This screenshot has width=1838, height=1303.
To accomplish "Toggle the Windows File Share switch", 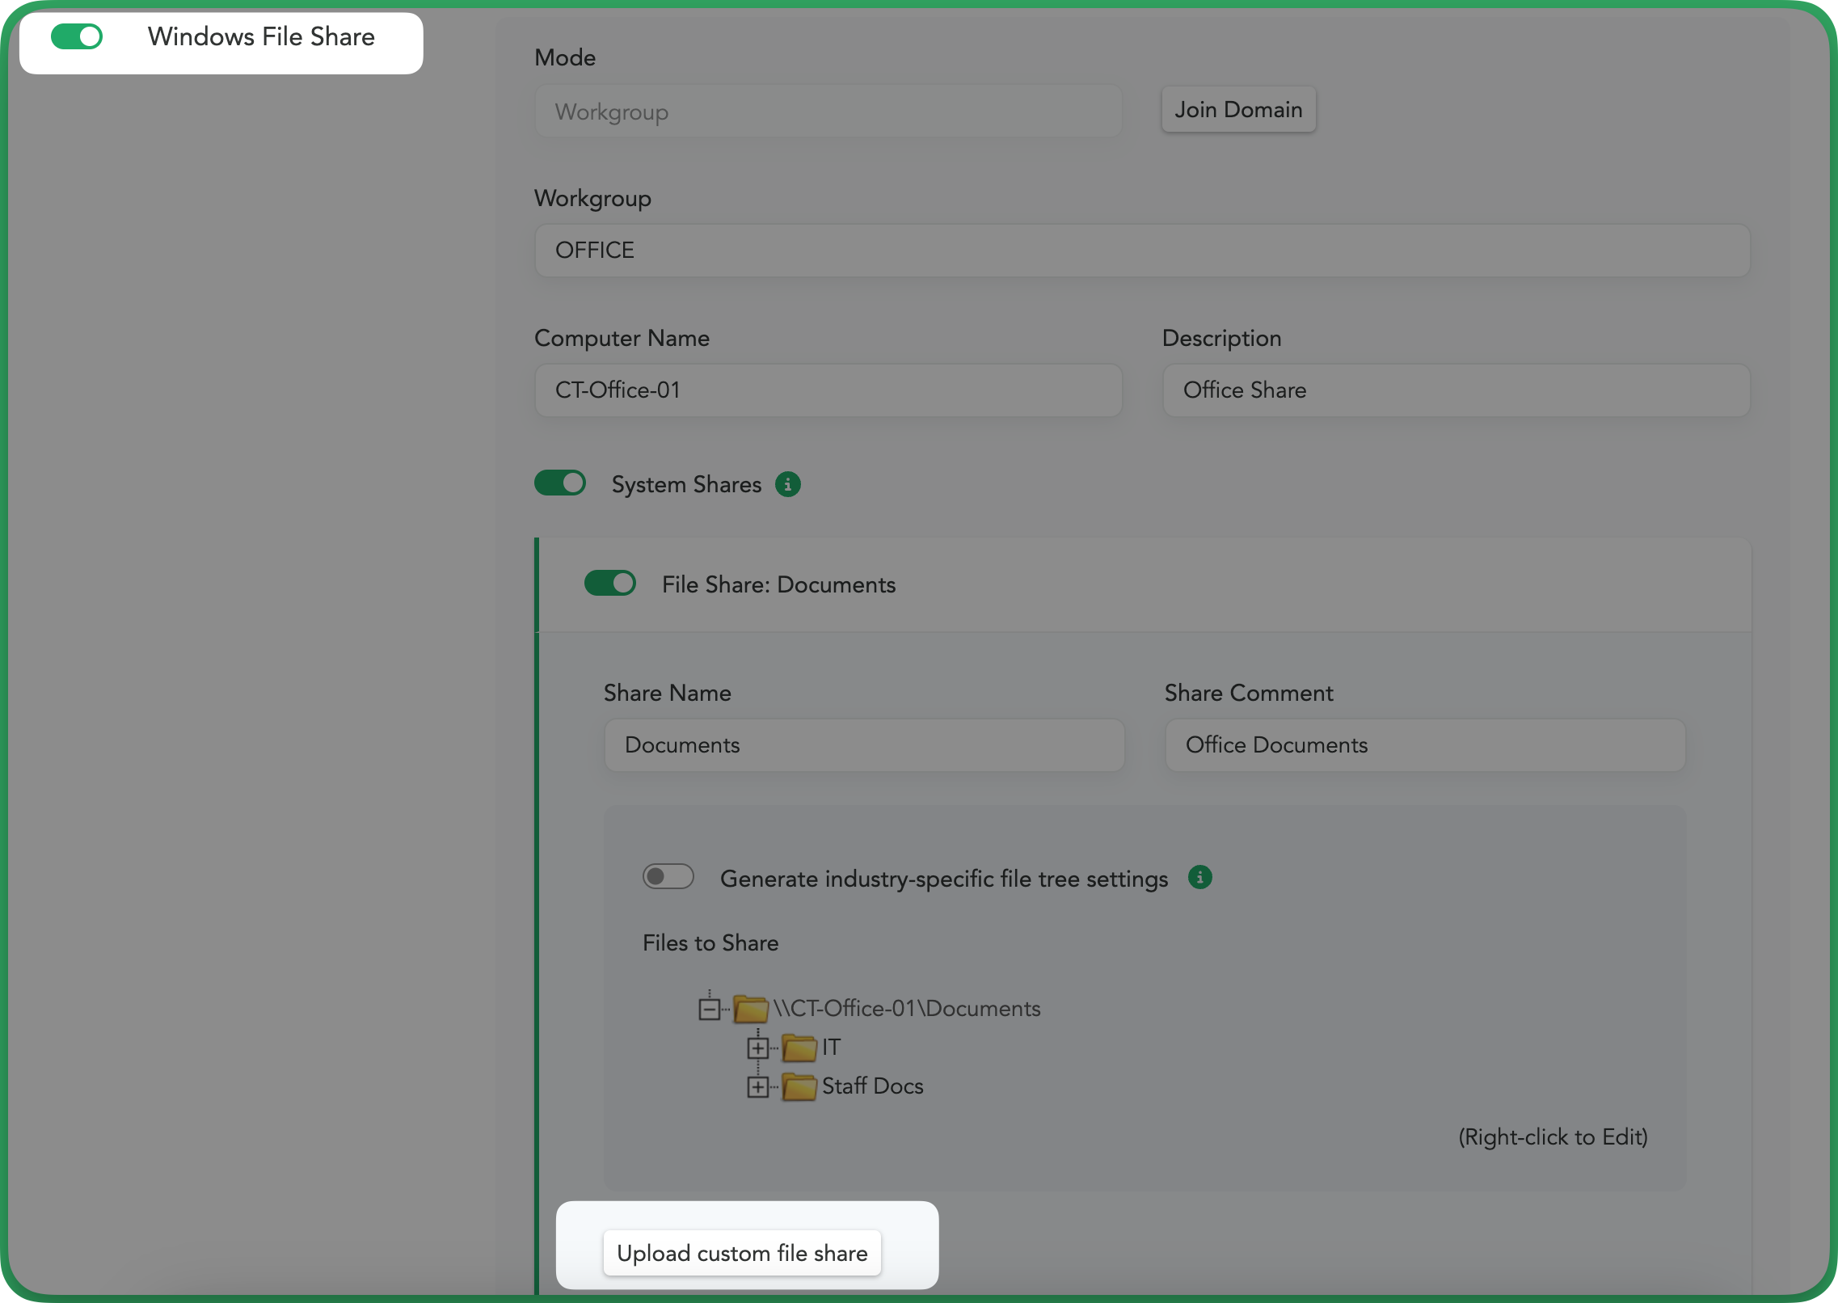I will coord(77,37).
